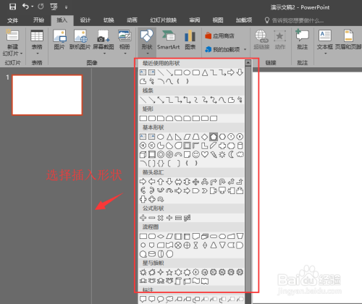362x304 pixels.
Task: Expand the quick access toolbar customize arrow
Action: coord(66,7)
